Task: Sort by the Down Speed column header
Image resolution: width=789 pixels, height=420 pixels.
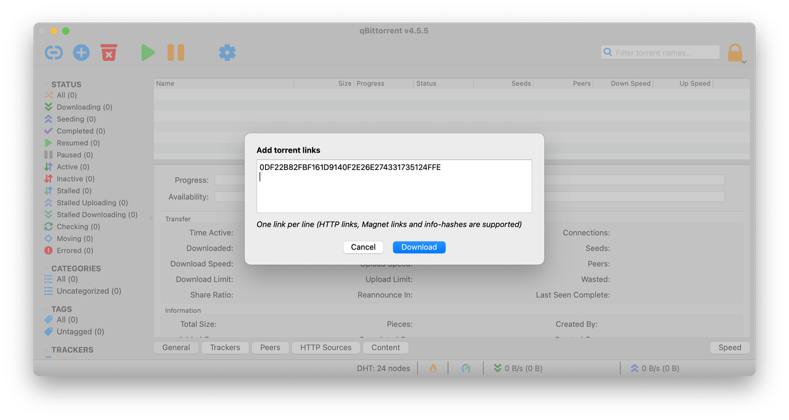Action: click(x=623, y=84)
